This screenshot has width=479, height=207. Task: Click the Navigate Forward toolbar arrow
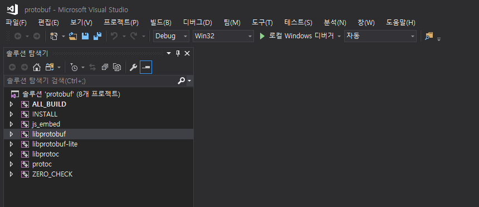tap(36, 36)
